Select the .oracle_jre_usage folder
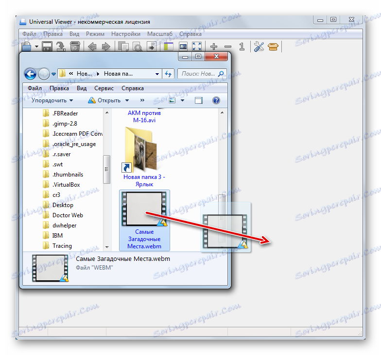This screenshot has width=381, height=355. 69,144
